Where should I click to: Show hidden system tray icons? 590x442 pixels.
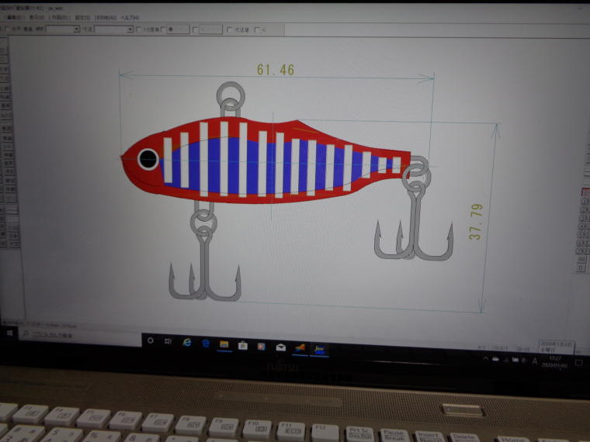coord(486,358)
